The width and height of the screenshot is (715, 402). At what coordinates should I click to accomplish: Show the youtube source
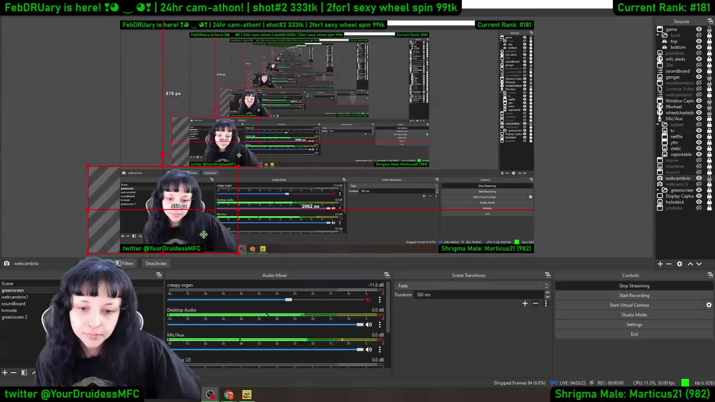click(x=699, y=208)
